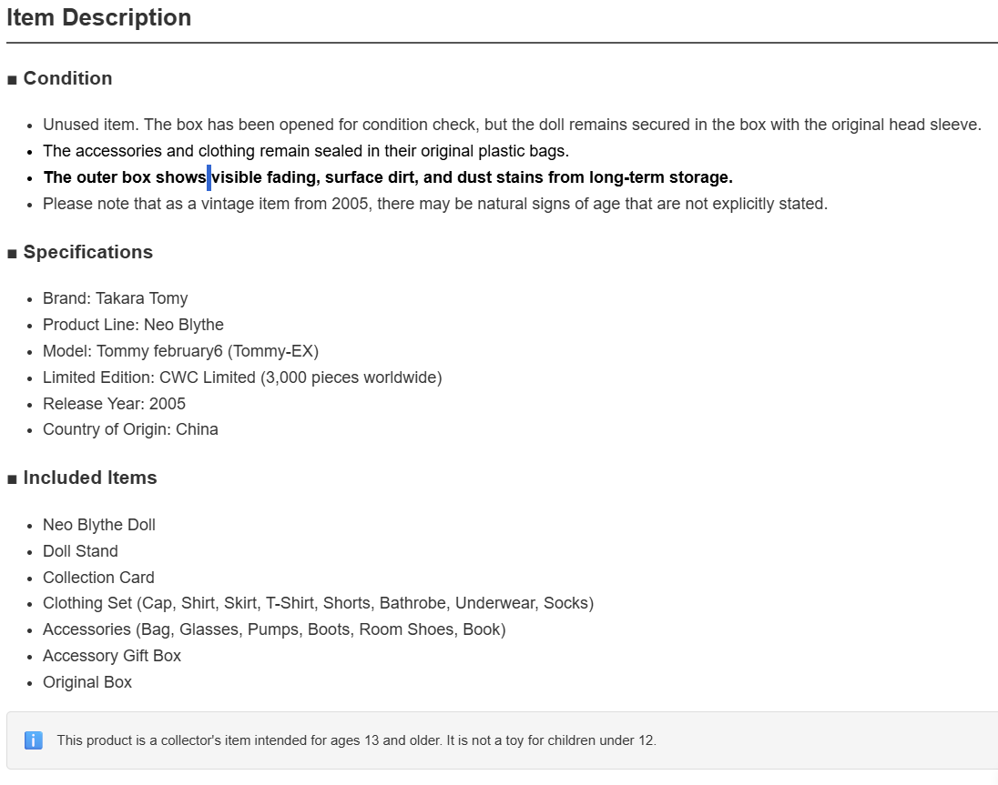Click the blue info icon in notice
The width and height of the screenshot is (998, 785).
(34, 740)
